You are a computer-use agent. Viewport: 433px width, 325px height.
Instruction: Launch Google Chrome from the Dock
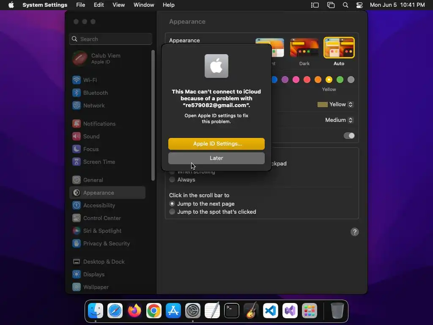pyautogui.click(x=154, y=311)
